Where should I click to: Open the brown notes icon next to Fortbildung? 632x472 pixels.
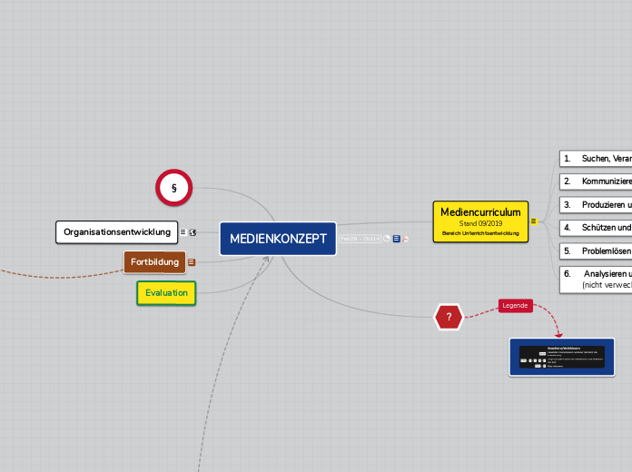pyautogui.click(x=192, y=262)
